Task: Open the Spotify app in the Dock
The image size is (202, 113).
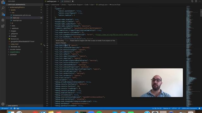Action: point(99,112)
